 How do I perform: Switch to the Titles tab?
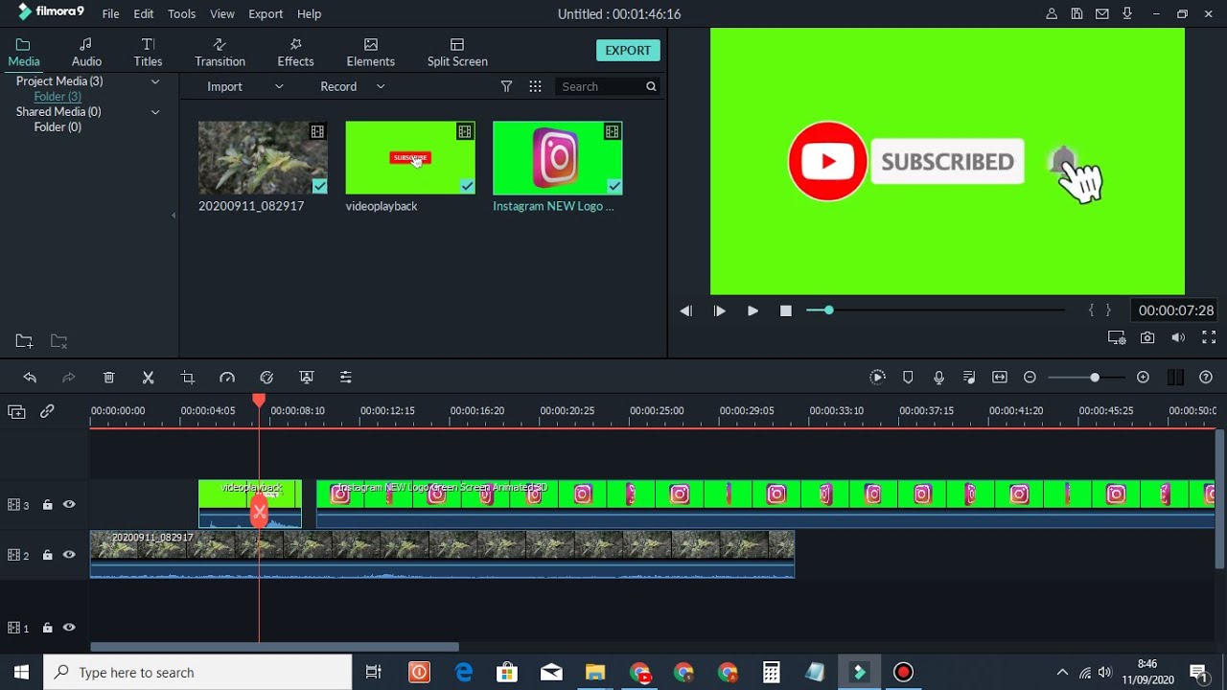(148, 52)
